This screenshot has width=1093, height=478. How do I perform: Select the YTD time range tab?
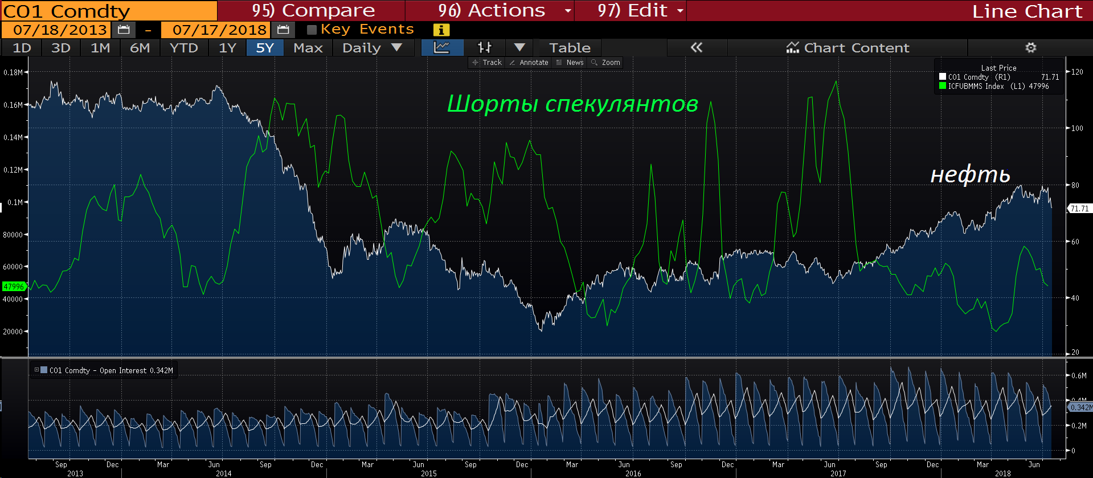point(184,48)
